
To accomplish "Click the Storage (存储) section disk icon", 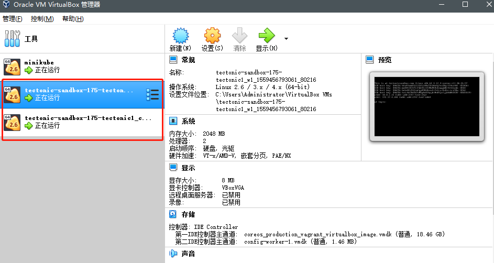I will pos(173,214).
